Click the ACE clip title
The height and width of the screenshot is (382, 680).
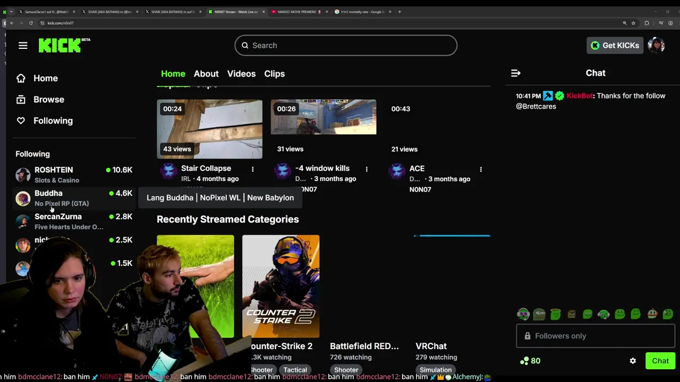(x=417, y=168)
